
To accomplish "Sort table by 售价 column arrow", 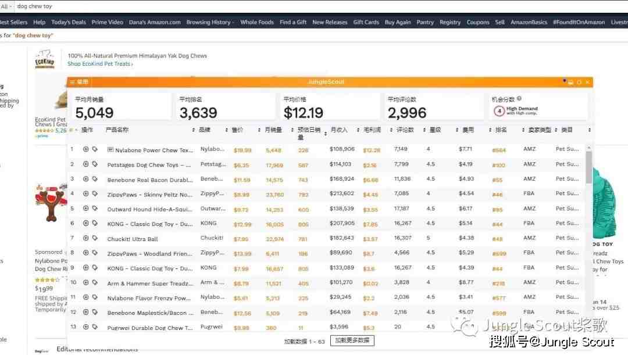I will coord(259,130).
